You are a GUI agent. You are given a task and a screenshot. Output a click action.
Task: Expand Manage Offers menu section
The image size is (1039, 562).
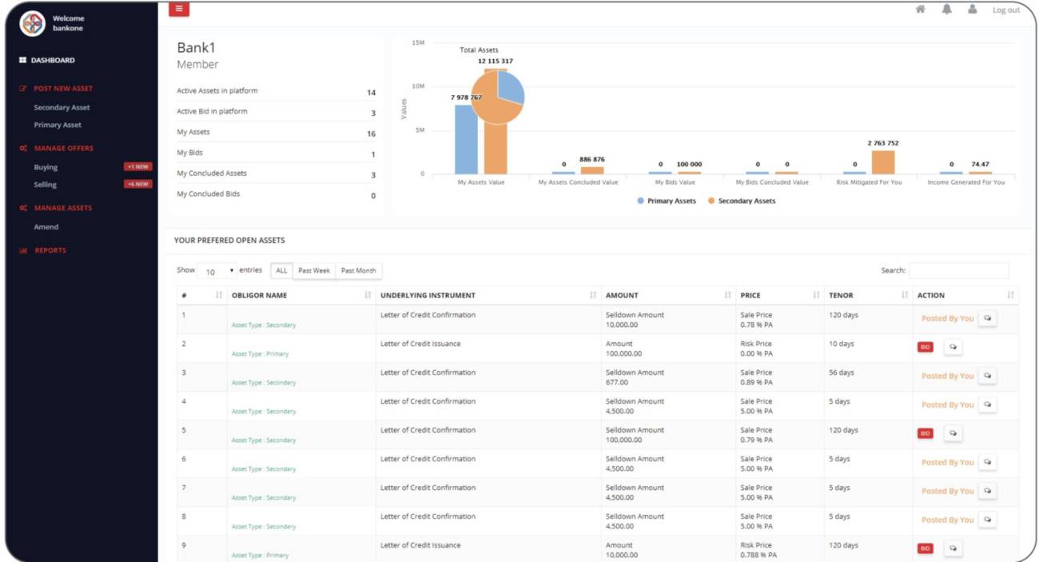point(56,148)
